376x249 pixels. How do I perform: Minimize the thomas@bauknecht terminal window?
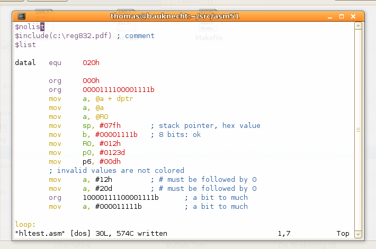(x=330, y=16)
